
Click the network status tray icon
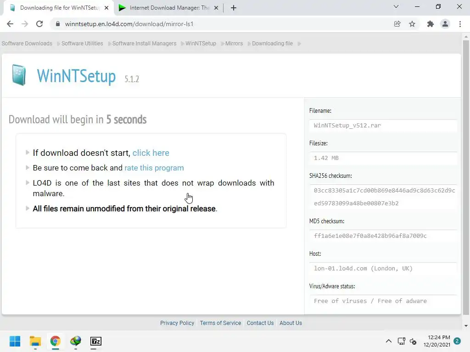click(401, 341)
